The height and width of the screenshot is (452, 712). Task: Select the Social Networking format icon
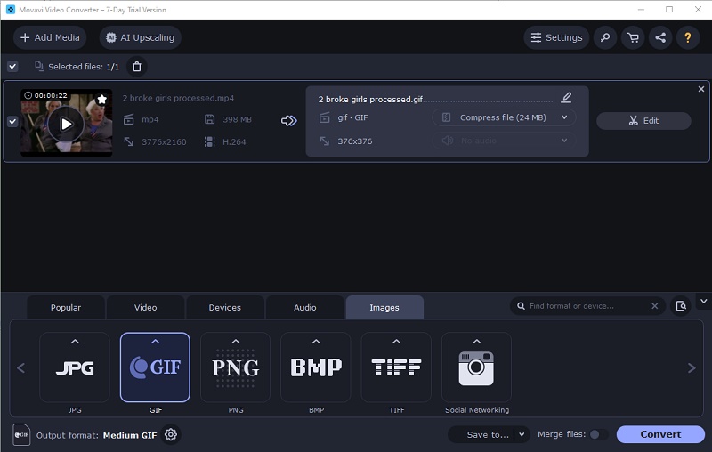pyautogui.click(x=476, y=367)
